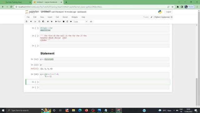Share this page icon in address bar
The image size is (200, 113).
tap(168, 7)
